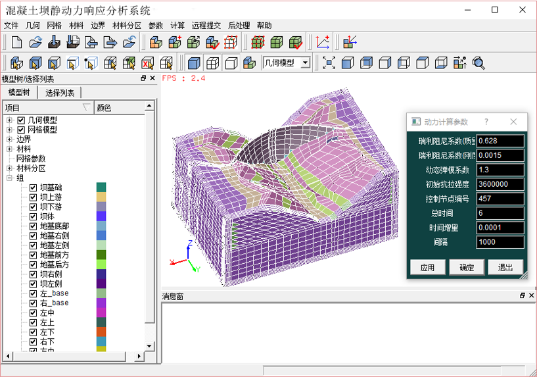Expand the 材料分区 tree node

[x=10, y=168]
